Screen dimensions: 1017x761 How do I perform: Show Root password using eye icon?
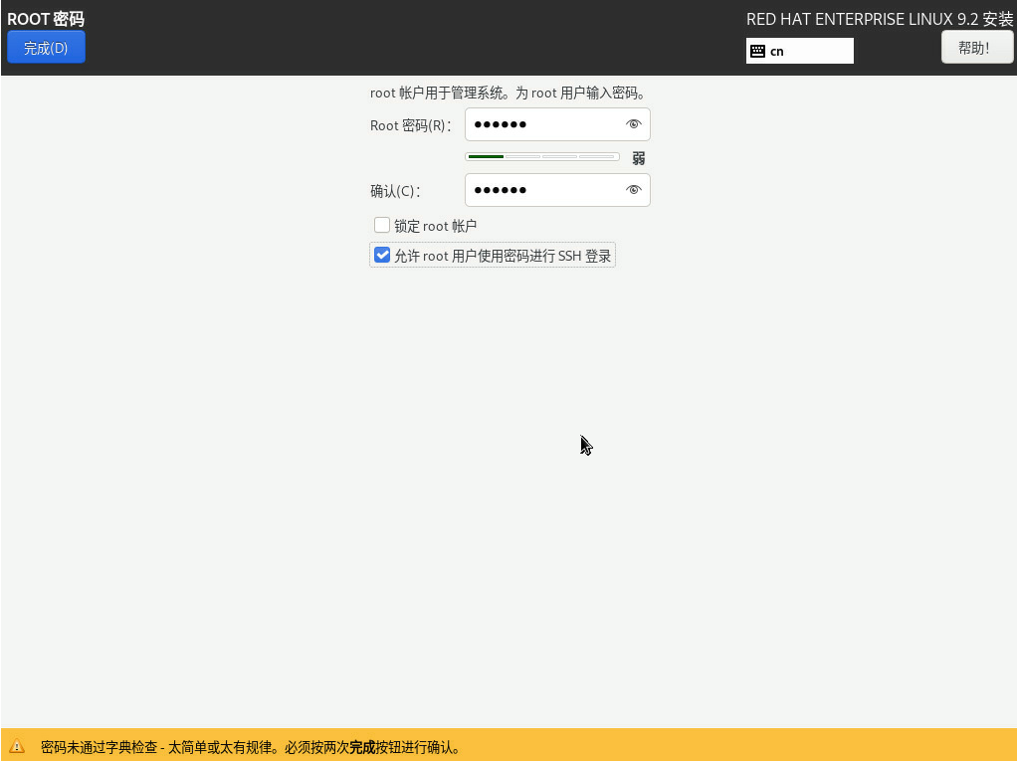pyautogui.click(x=633, y=124)
